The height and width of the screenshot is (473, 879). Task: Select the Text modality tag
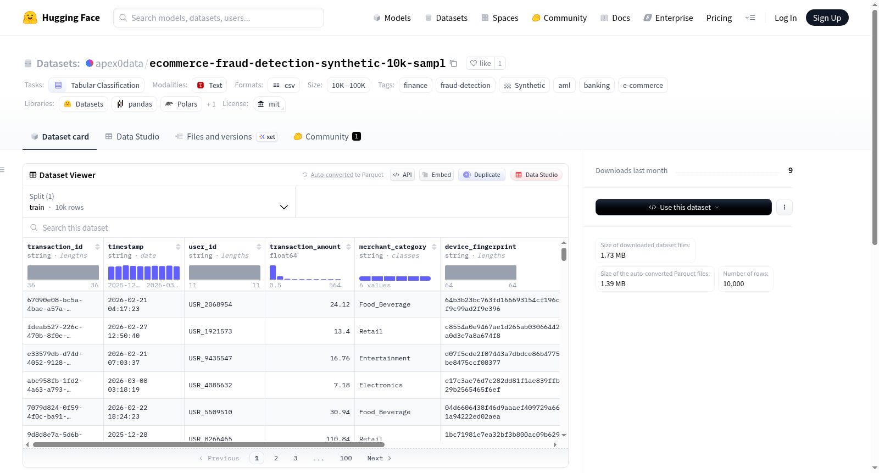coord(209,85)
